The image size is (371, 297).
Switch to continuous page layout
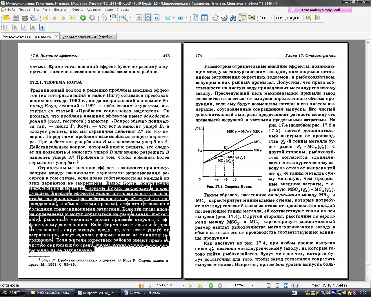pyautogui.click(x=277, y=285)
